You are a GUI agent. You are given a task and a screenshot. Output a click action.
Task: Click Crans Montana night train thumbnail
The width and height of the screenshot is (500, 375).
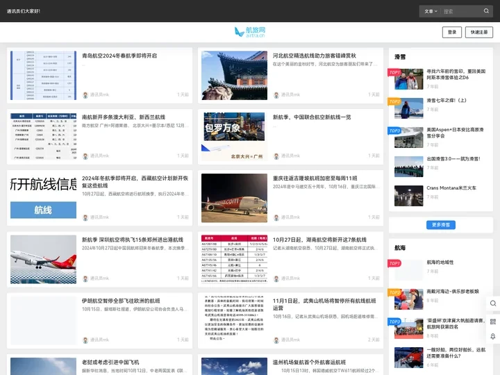point(408,196)
